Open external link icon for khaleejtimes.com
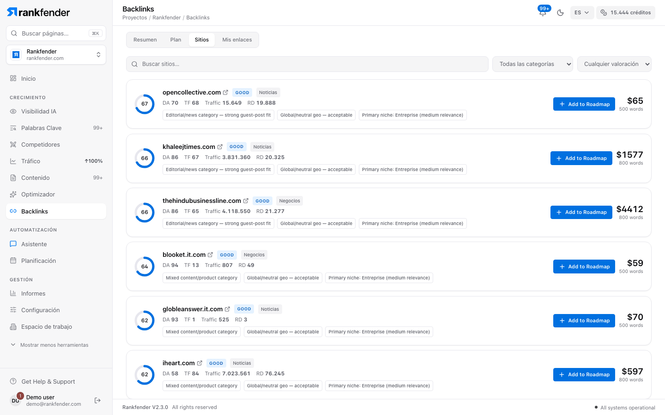Image resolution: width=665 pixels, height=415 pixels. tap(220, 147)
